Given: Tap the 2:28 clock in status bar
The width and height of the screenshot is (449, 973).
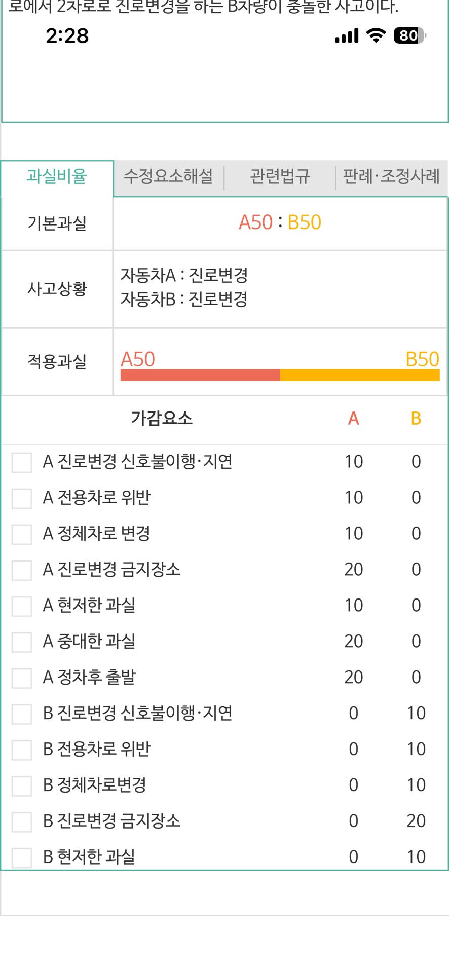Looking at the screenshot, I should [67, 36].
